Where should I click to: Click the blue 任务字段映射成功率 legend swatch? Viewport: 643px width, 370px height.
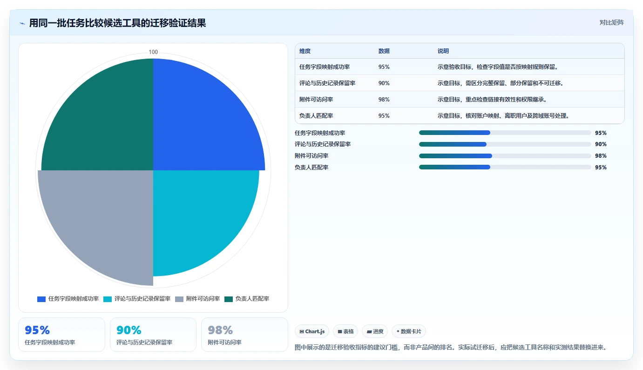[41, 299]
